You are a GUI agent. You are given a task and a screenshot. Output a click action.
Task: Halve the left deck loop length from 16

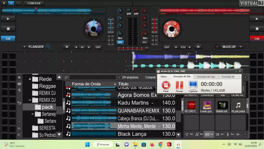click(x=76, y=47)
